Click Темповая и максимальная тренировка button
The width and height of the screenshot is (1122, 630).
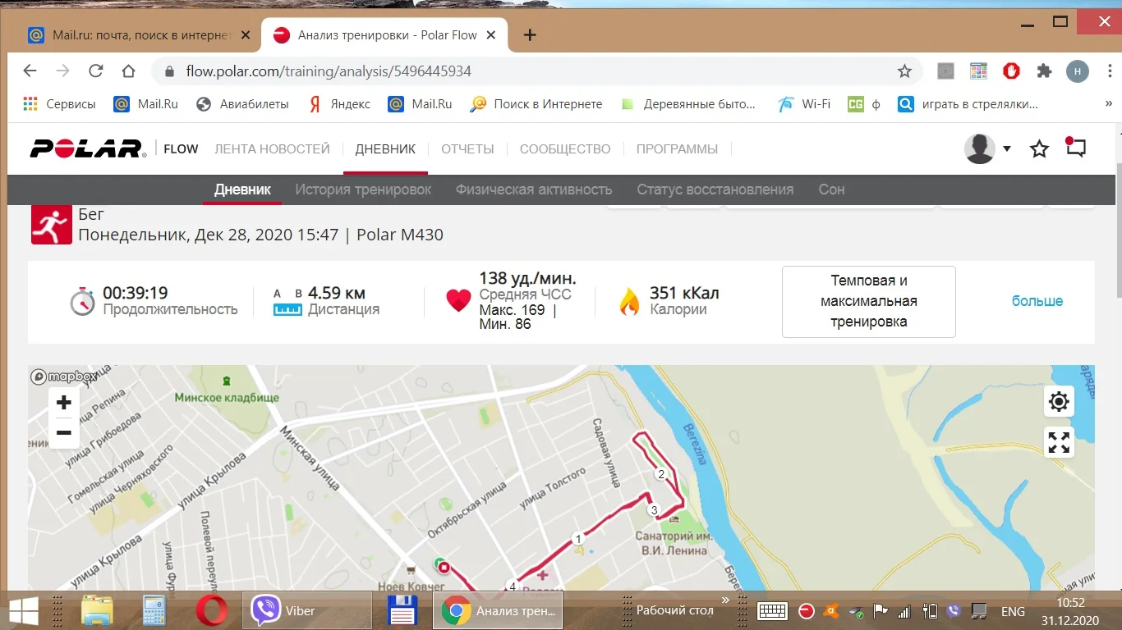[x=868, y=301]
